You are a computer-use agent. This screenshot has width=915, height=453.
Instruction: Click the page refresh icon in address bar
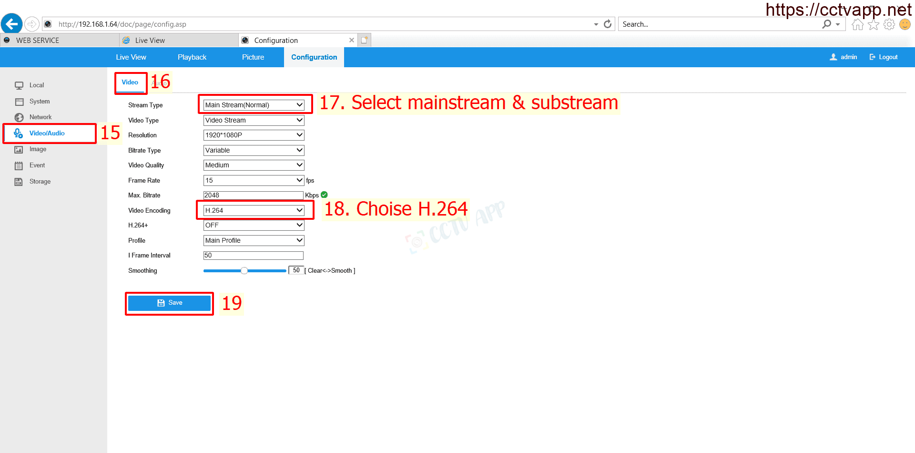click(608, 24)
